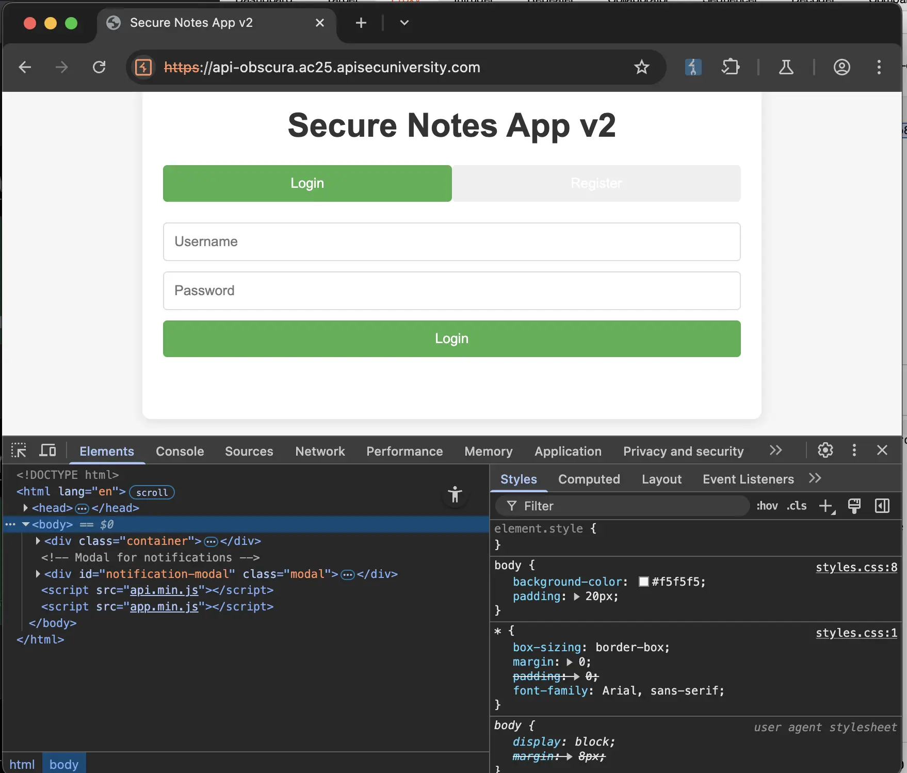Open DevTools settings gear

pos(825,450)
